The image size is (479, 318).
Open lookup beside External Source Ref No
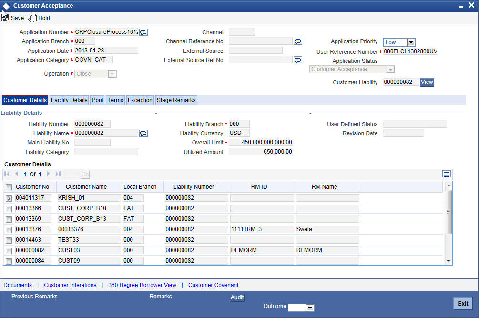click(298, 60)
